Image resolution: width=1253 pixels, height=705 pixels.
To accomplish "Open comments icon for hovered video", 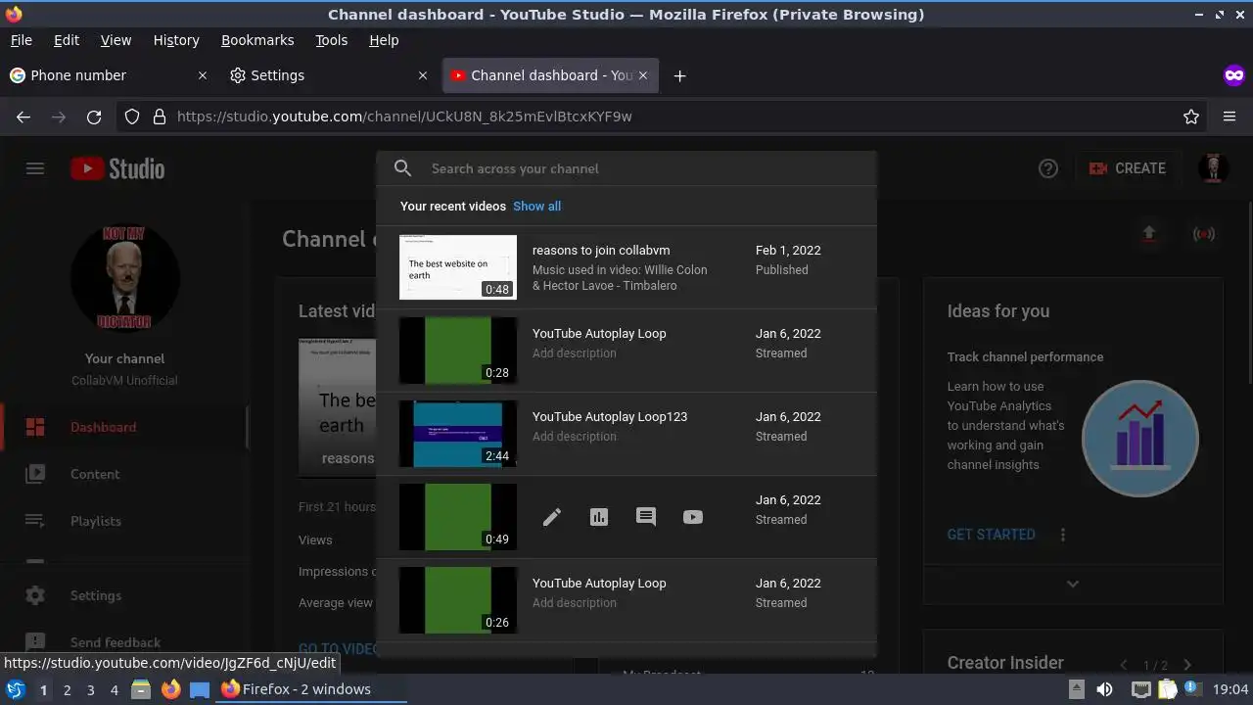I will (x=646, y=517).
